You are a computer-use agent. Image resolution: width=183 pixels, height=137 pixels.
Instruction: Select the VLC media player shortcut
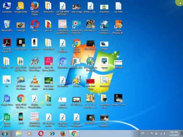(35, 83)
